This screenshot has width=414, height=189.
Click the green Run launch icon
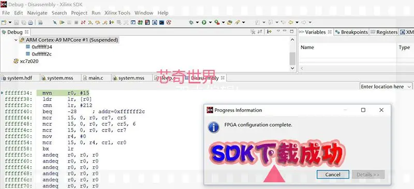204,22
